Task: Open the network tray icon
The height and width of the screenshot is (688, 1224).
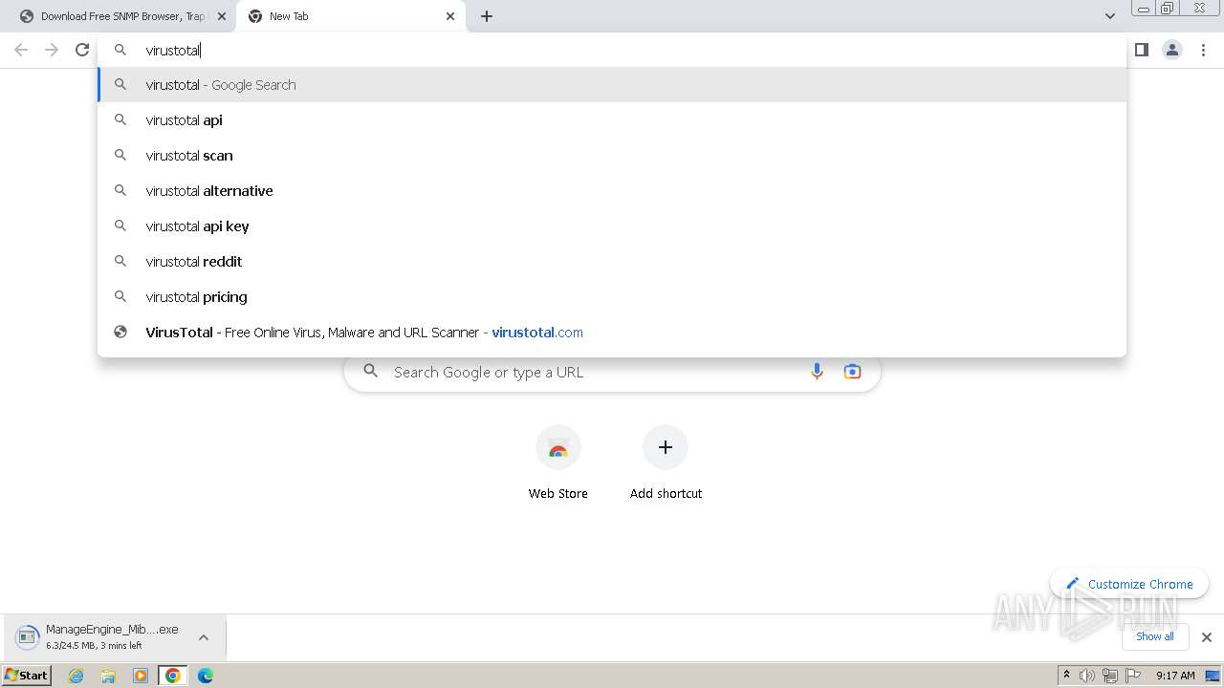Action: point(1110,676)
